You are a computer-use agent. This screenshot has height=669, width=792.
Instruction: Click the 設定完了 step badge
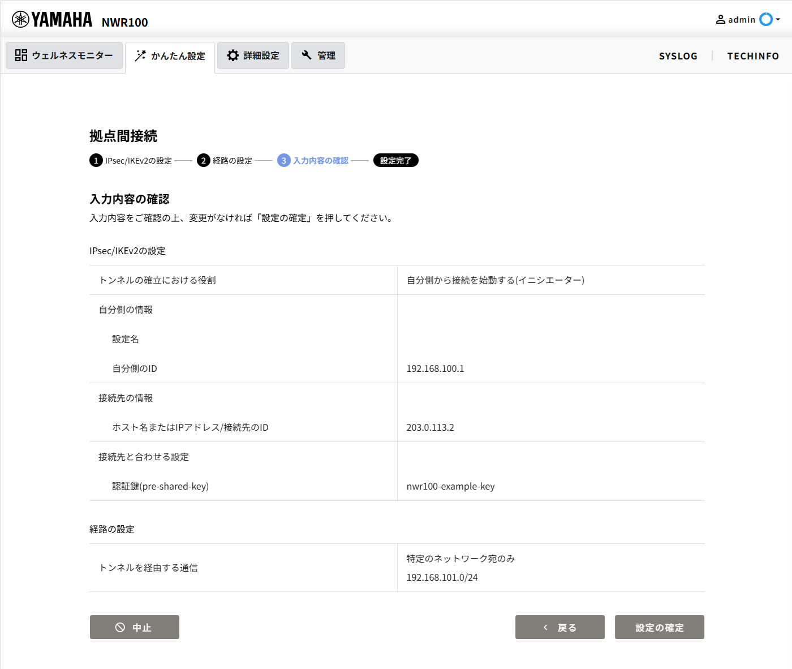click(x=396, y=160)
